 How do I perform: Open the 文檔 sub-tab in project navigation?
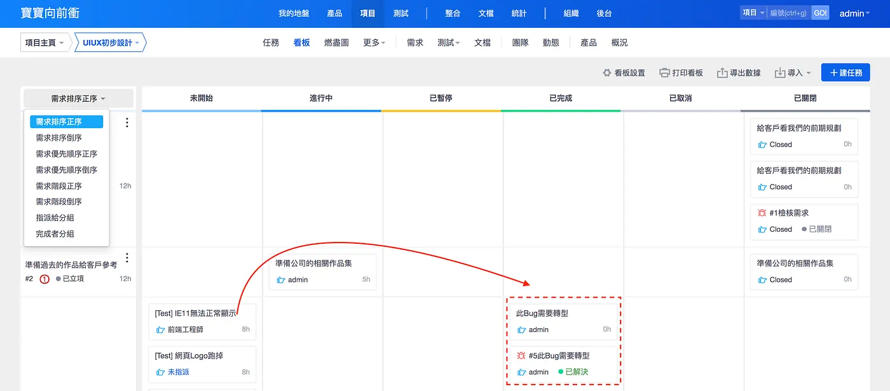coord(483,43)
